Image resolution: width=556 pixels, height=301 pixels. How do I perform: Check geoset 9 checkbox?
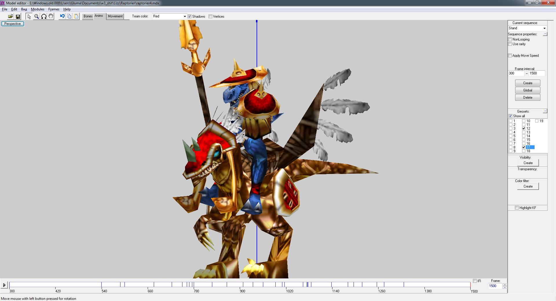511,151
